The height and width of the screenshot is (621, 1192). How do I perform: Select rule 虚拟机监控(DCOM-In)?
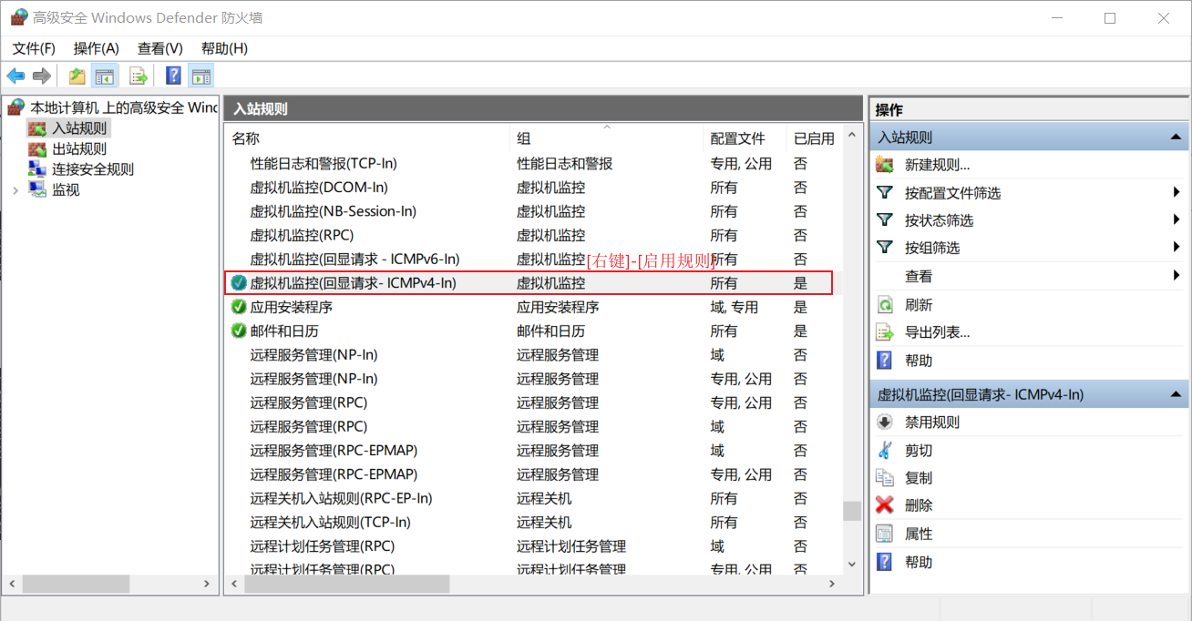click(x=533, y=188)
